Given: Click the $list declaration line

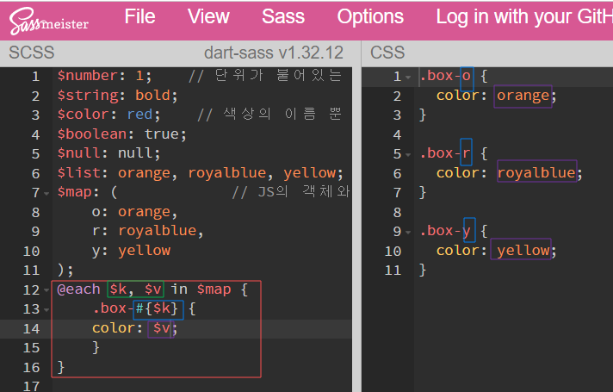Looking at the screenshot, I should [200, 172].
